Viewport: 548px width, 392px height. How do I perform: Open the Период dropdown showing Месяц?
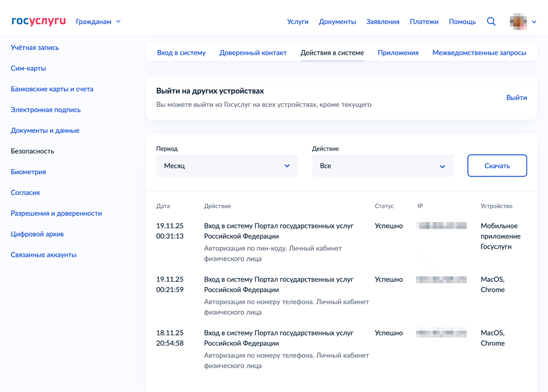click(227, 166)
